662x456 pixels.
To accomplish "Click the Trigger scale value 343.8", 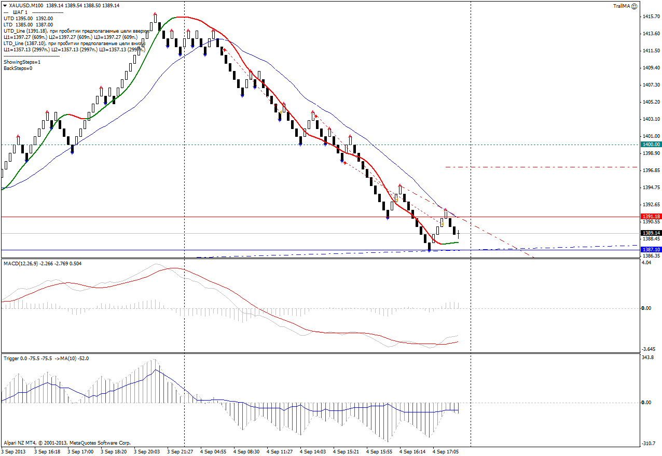I will click(x=647, y=358).
